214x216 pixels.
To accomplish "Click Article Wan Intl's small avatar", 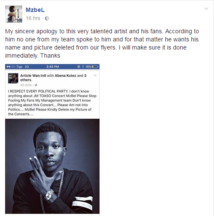I will pyautogui.click(x=13, y=78).
